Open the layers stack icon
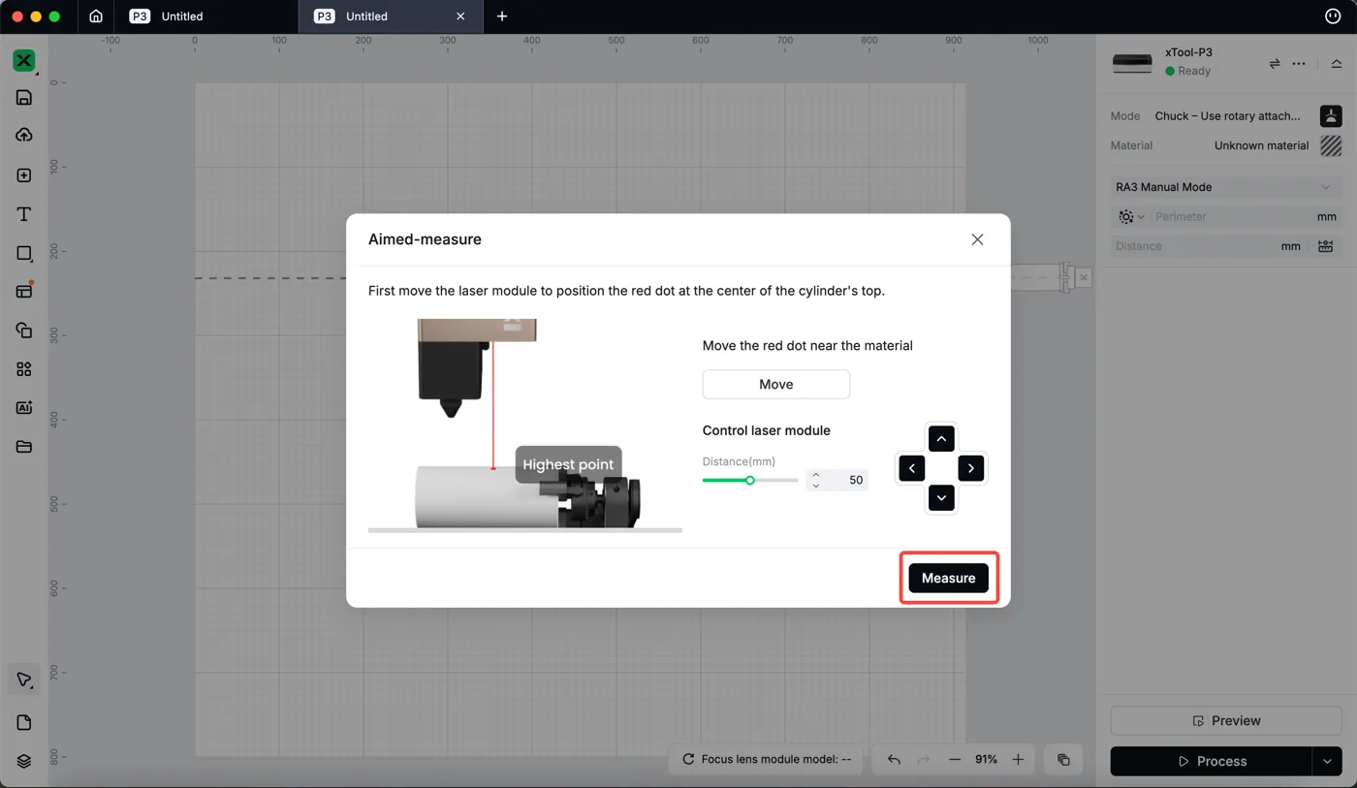This screenshot has width=1357, height=788. coord(24,762)
